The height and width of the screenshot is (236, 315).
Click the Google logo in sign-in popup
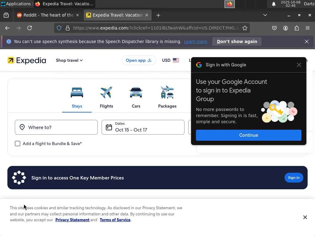click(199, 65)
